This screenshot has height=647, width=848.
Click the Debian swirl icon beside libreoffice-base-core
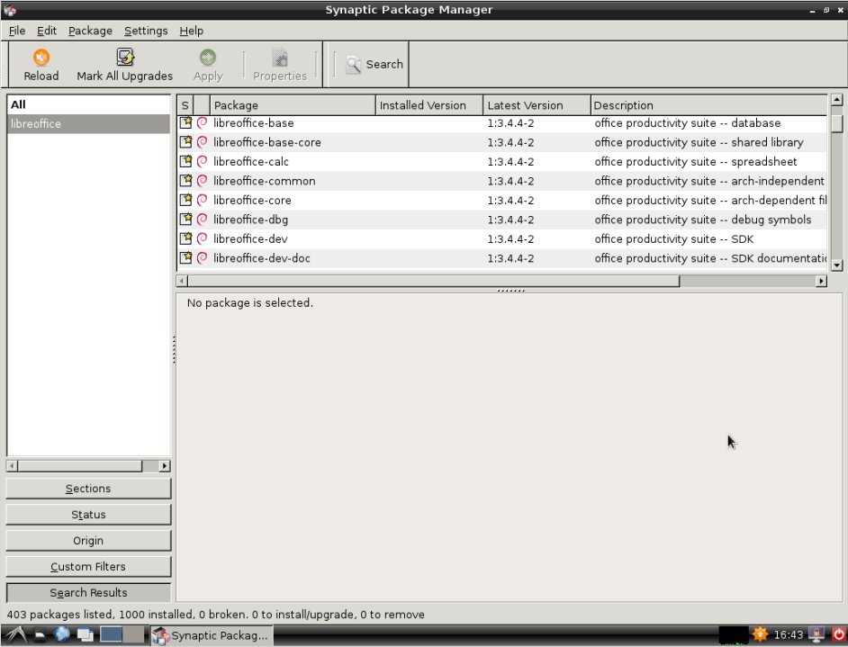click(202, 142)
